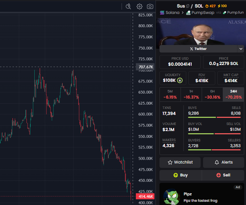
Task: Click the 500.00K price axis label
Action: (x=146, y=159)
